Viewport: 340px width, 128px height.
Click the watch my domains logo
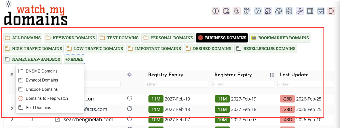tap(36, 15)
